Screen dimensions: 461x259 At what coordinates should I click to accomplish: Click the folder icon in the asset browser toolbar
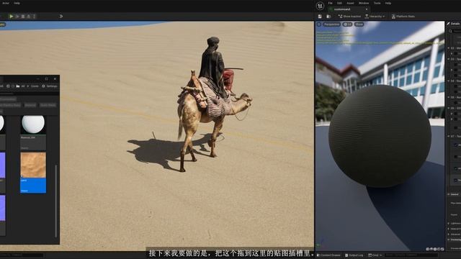click(18, 86)
